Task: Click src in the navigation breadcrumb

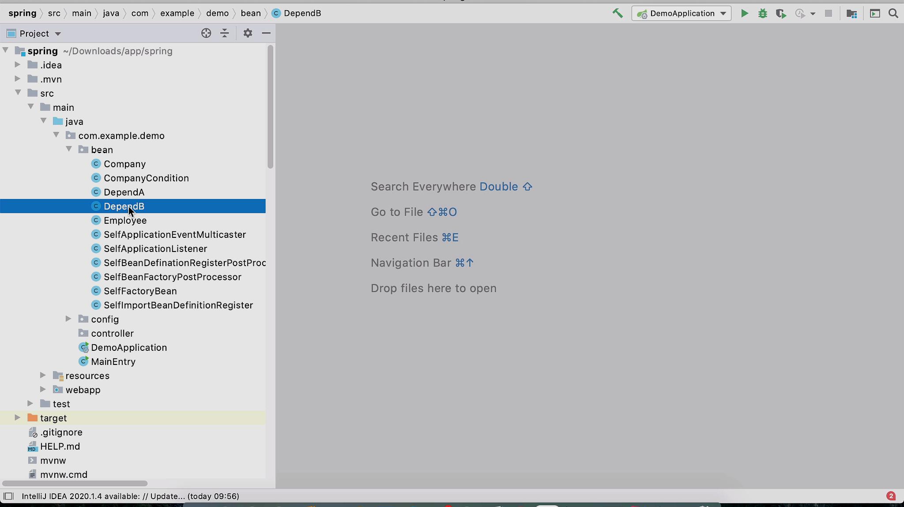Action: 54,13
